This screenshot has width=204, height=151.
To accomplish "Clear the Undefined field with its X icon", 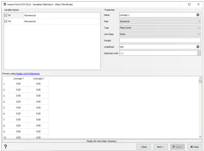I will tap(198, 47).
